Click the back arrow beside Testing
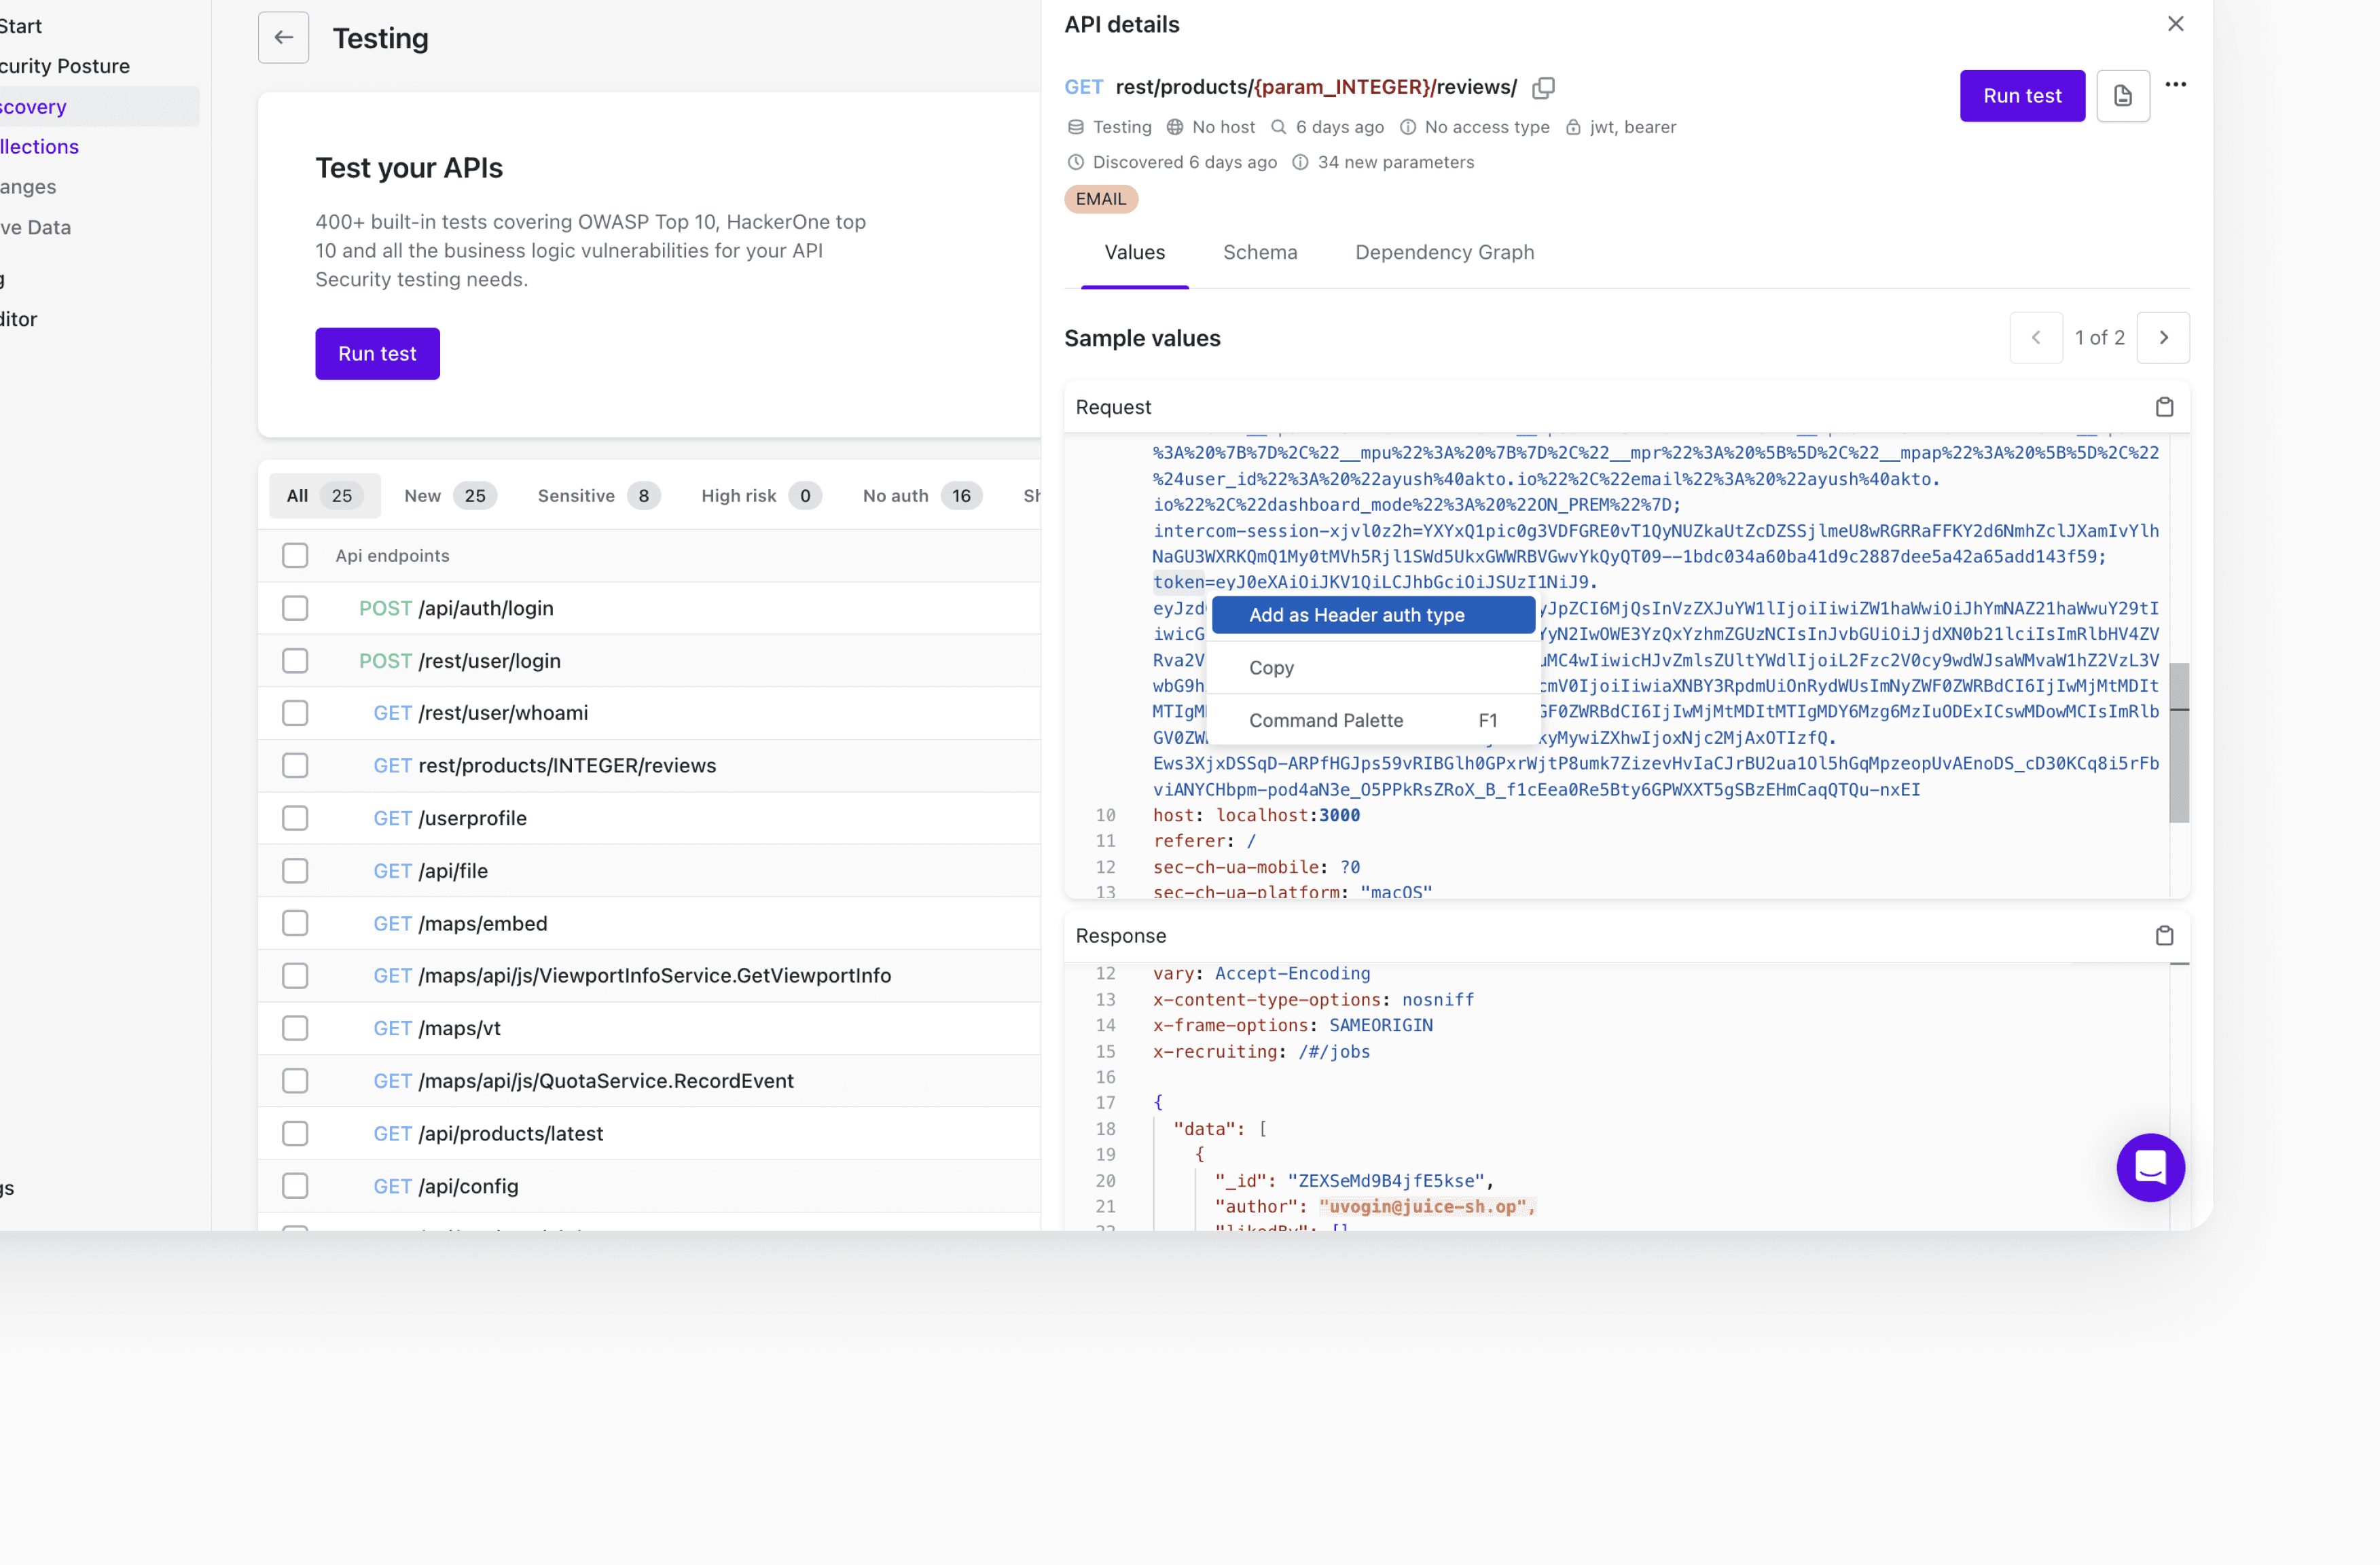 (x=283, y=38)
